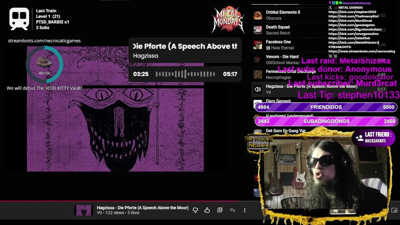This screenshot has width=400, height=225.
Task: Click the Last Train icon
Action: pos(19,19)
